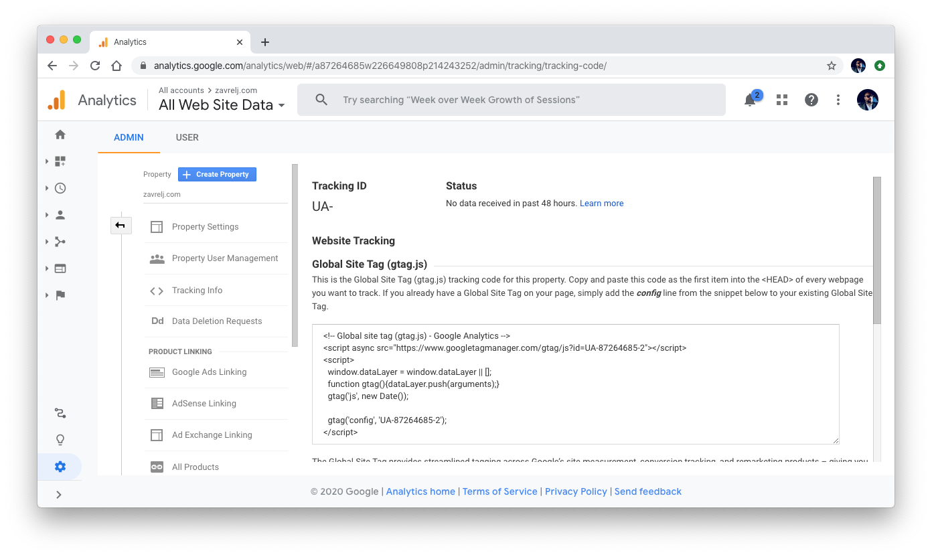Viewport: 932px width, 557px height.
Task: Click the Google Ads Linking icon
Action: [x=157, y=372]
